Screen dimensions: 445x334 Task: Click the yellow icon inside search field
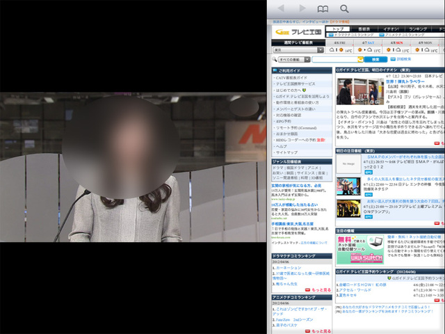pos(360,59)
